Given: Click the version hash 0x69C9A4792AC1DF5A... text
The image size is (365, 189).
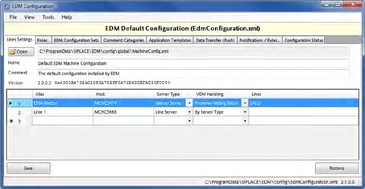Looking at the screenshot, I should pyautogui.click(x=112, y=83).
